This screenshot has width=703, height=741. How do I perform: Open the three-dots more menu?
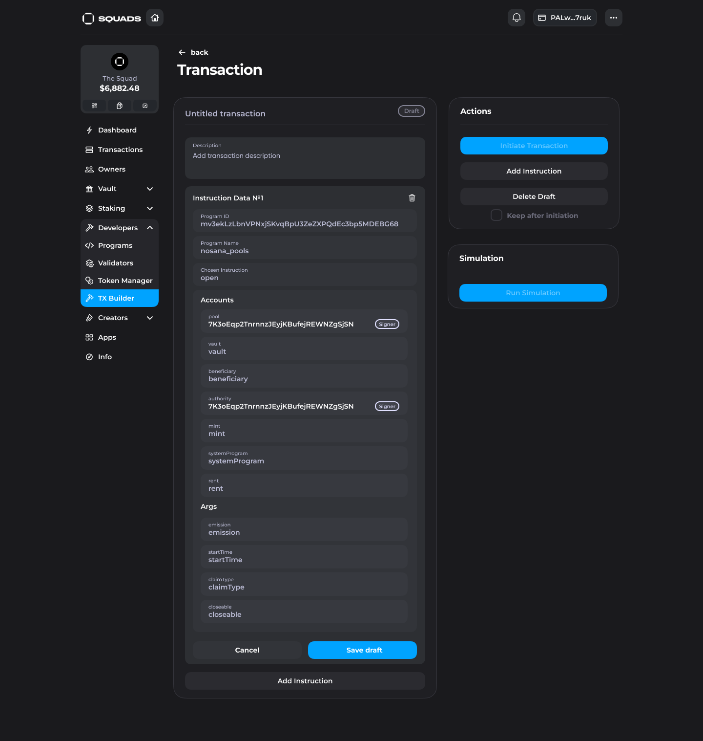pos(613,18)
